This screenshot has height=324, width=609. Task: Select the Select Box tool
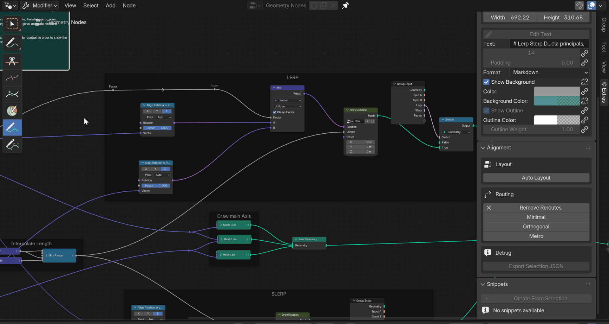click(x=12, y=24)
